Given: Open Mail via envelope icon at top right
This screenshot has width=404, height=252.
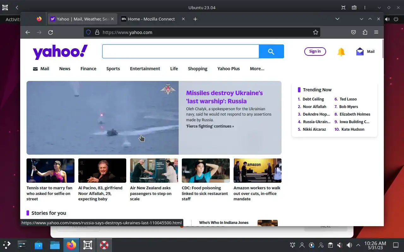Looking at the screenshot, I should 360,51.
